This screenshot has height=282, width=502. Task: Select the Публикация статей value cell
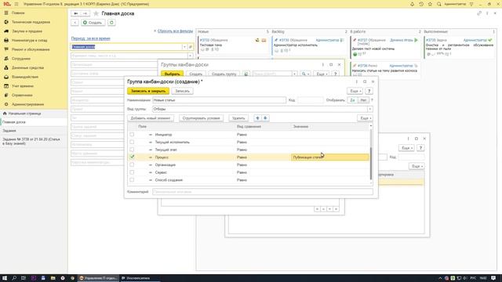330,157
